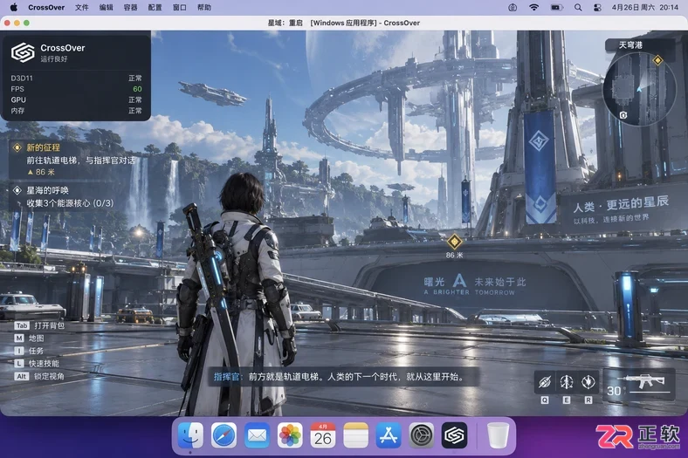Click the L 快速技能 hint
The image size is (688, 458).
pos(37,364)
